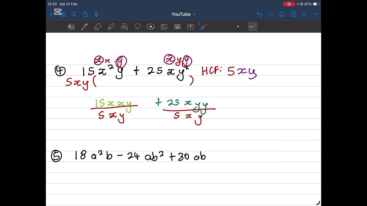The image size is (367, 206).
Task: Open the YouTube document title dropdown
Action: [183, 14]
